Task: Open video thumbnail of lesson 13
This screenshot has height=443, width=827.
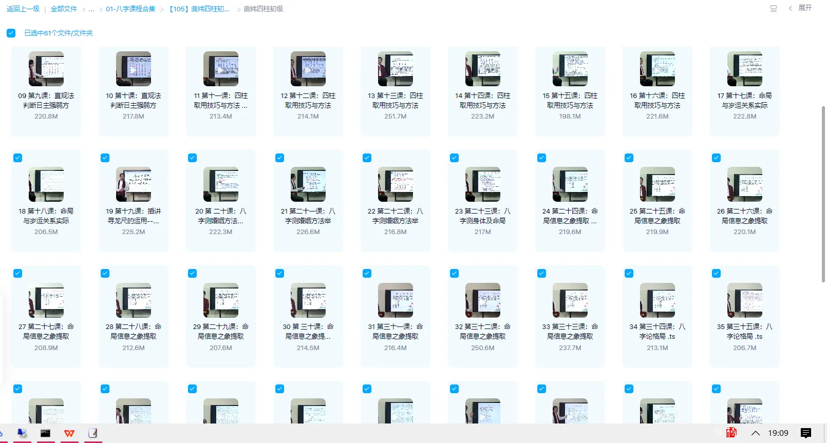Action: (x=396, y=69)
